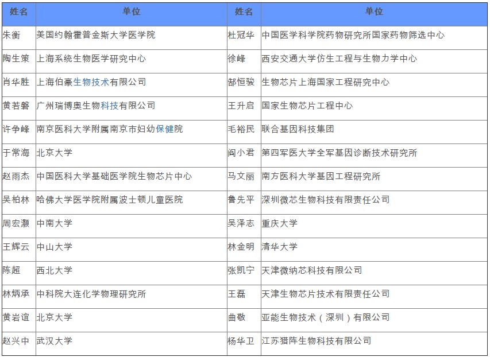490x357 pixels.
Task: Select the name 杜冠华
Action: [241, 35]
